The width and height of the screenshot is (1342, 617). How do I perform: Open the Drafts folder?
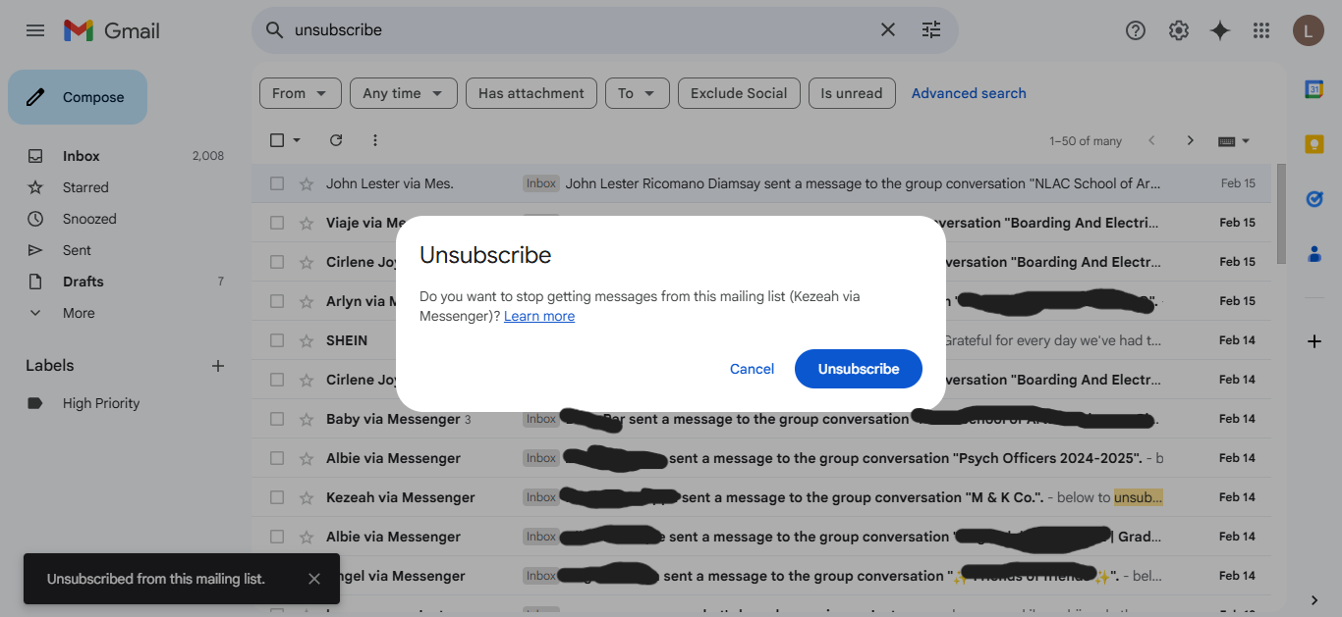(83, 282)
